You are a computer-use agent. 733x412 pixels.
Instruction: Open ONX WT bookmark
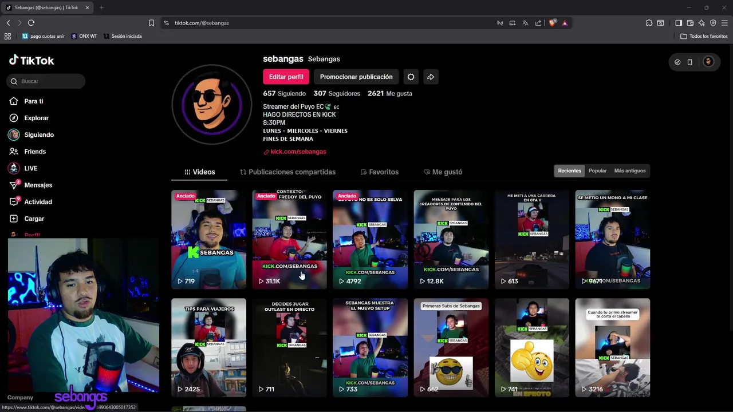point(84,36)
